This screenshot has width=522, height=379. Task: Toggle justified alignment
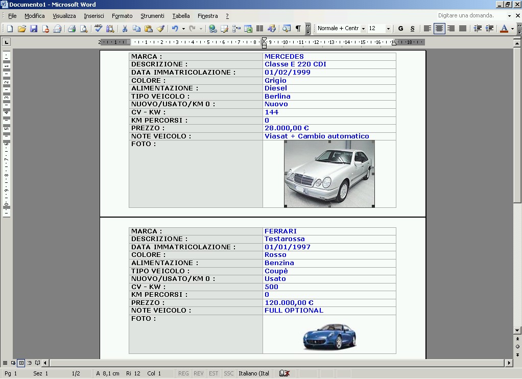463,29
